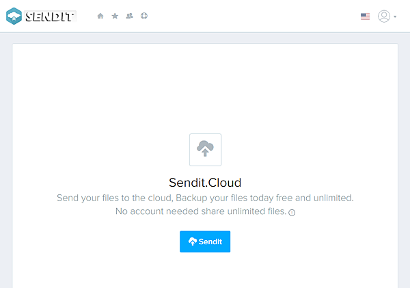Click the Sendit.Cloud heading

tap(205, 183)
